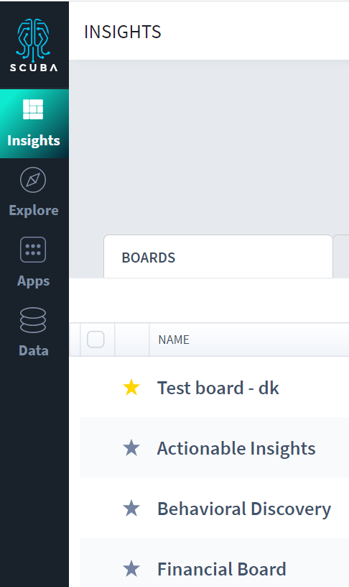Go to Data via database icon

pyautogui.click(x=33, y=320)
